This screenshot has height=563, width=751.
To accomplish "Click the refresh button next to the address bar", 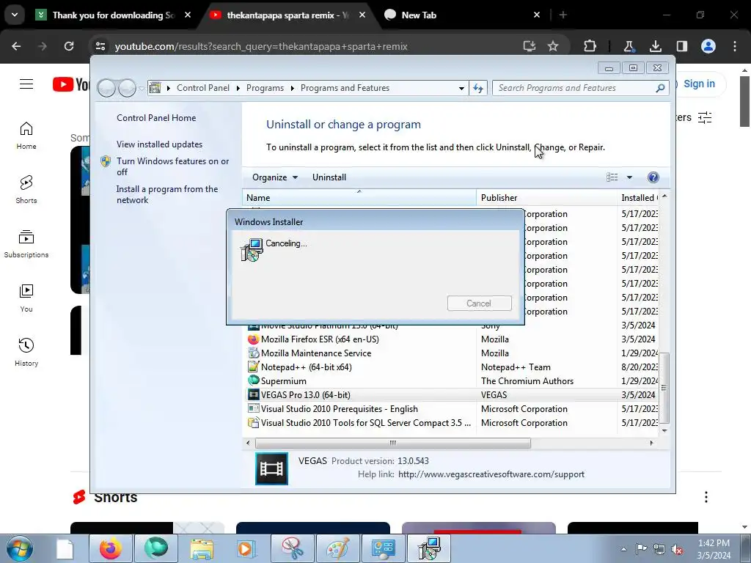I will click(x=478, y=88).
